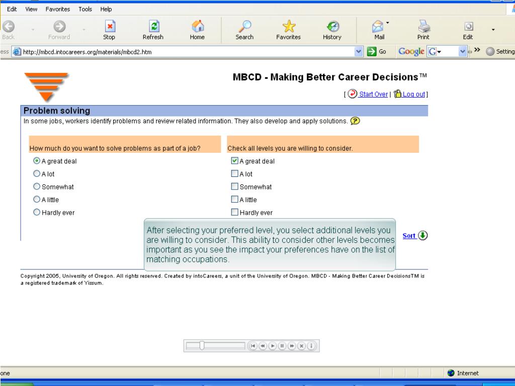This screenshot has width=515, height=386.
Task: Select the 'A little' radio button
Action: click(x=36, y=199)
